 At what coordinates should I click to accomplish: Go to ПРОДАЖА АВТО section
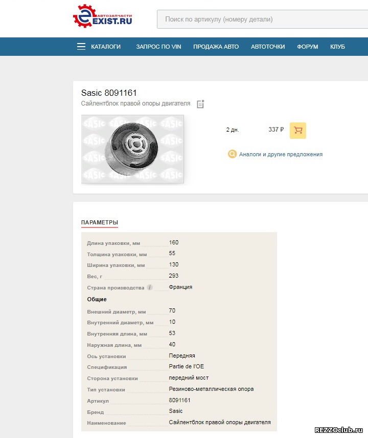[216, 47]
